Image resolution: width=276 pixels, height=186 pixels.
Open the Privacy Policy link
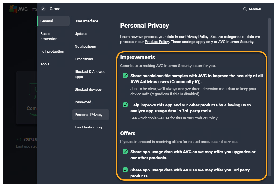197,37
